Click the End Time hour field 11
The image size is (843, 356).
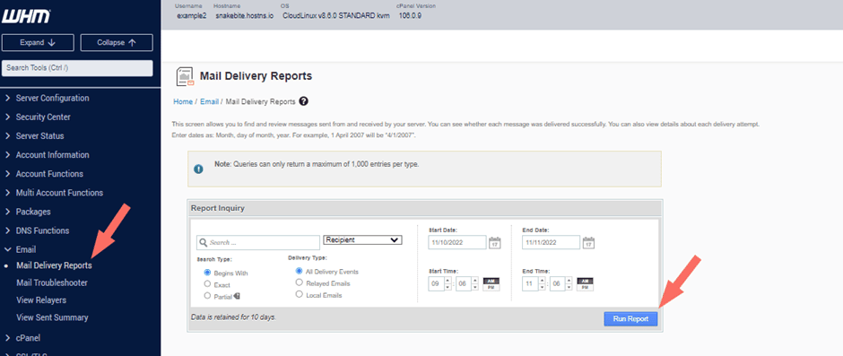[530, 283]
